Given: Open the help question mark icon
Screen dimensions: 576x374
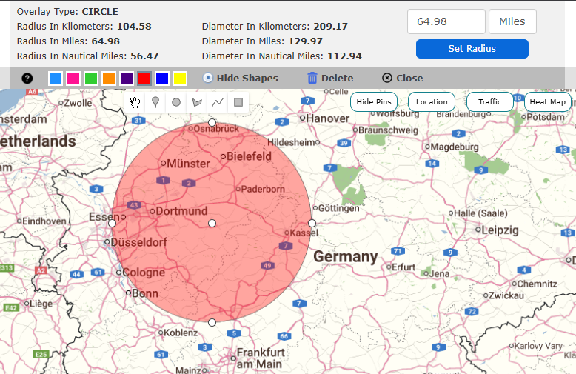Looking at the screenshot, I should click(27, 79).
